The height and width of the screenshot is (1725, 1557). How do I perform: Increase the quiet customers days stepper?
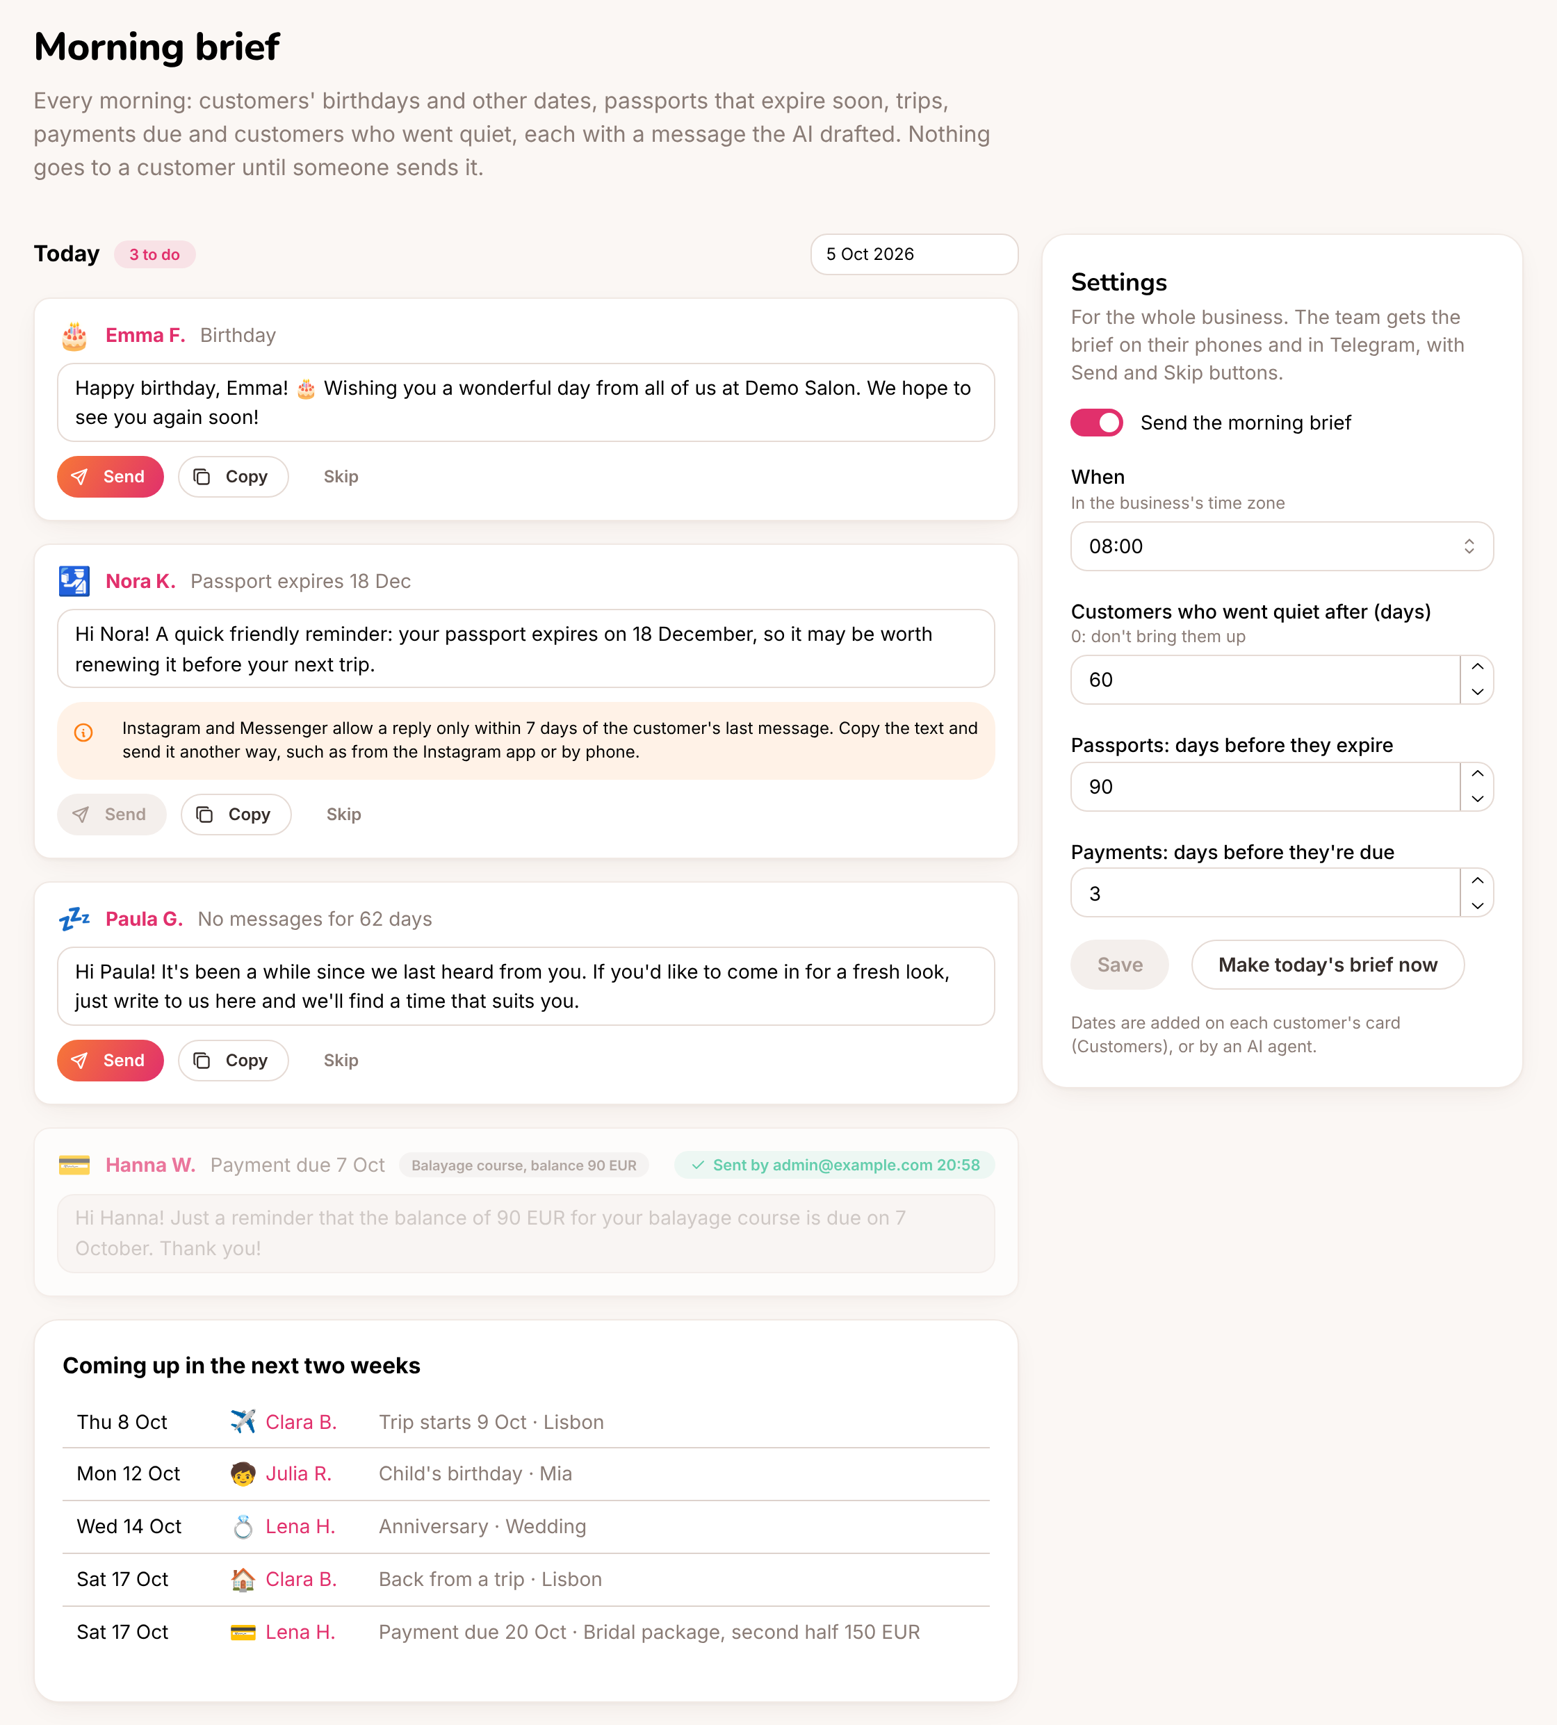[1478, 668]
